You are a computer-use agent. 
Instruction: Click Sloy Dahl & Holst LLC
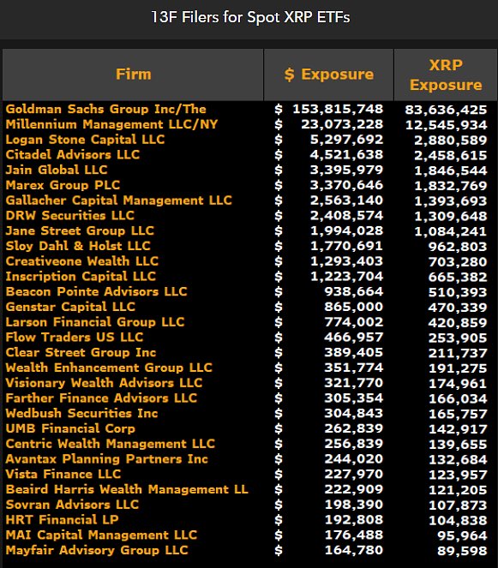[78, 246]
